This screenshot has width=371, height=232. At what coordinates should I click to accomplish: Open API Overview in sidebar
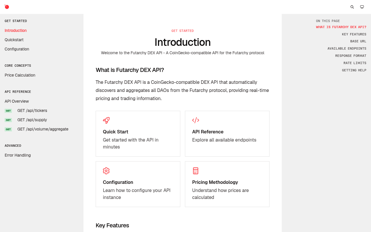[x=17, y=101]
